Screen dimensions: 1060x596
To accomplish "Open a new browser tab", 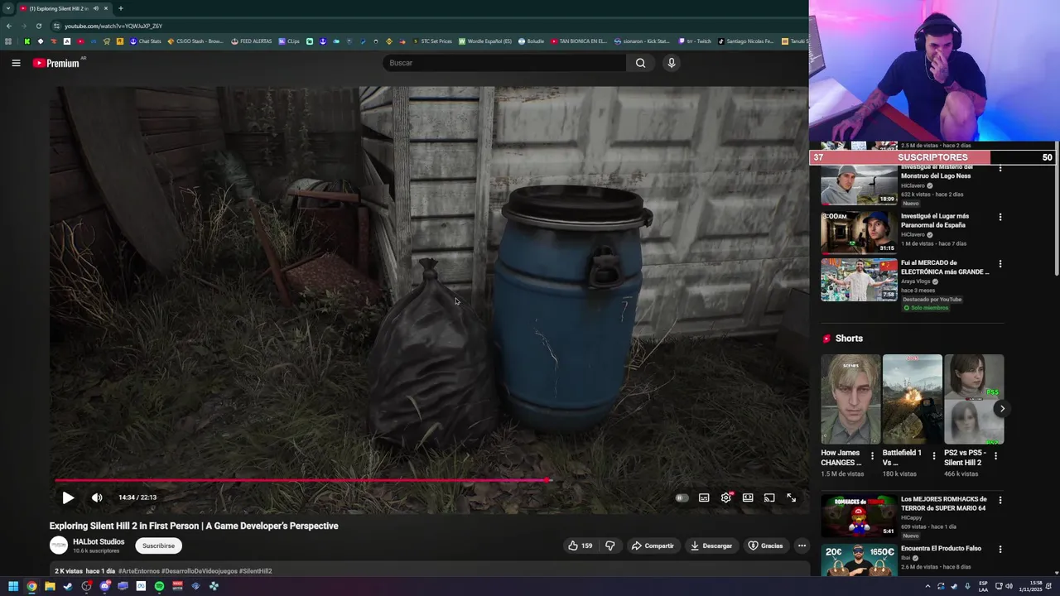I will click(x=121, y=8).
